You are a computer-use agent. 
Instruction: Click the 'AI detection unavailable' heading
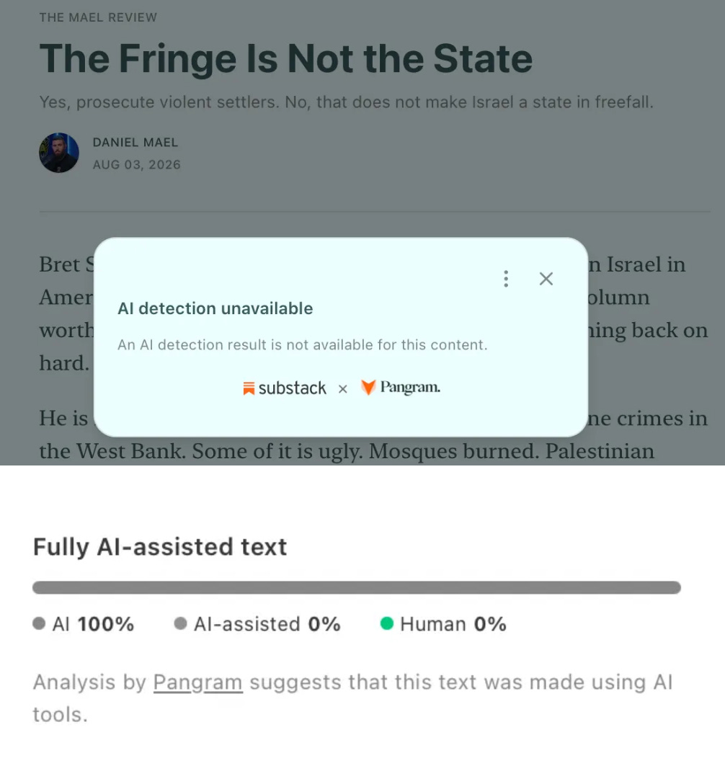click(215, 308)
